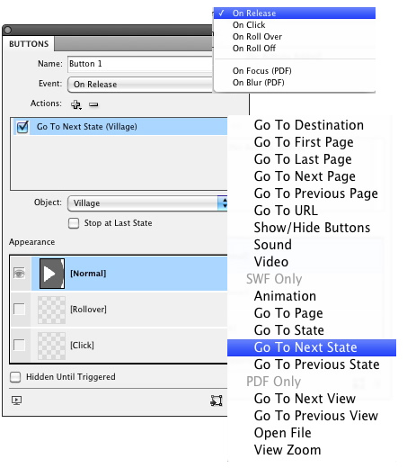
Task: Uncheck Go To Next State (Village) action
Action: click(x=22, y=127)
